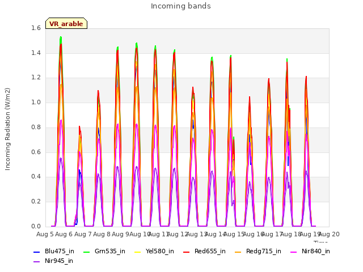Viewport: 363px width, 272px height.
Task: Toggle the Blu475_in legend entry
Action: (54, 252)
